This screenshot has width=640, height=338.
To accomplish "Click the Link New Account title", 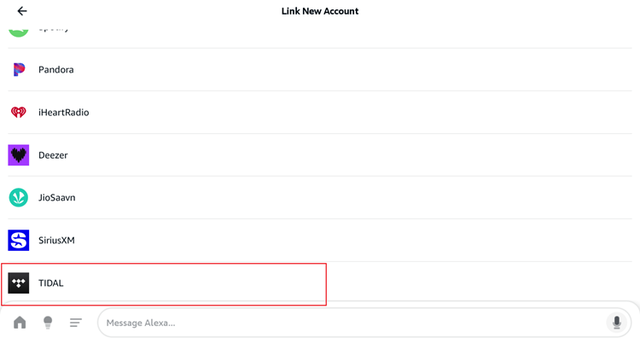I will click(320, 11).
